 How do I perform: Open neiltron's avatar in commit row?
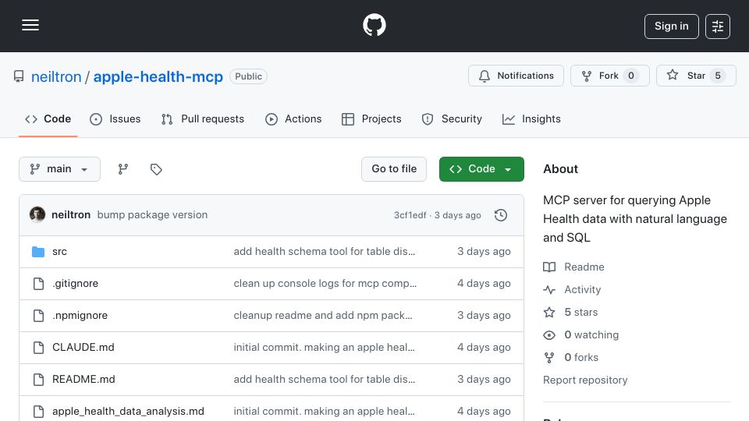click(37, 215)
